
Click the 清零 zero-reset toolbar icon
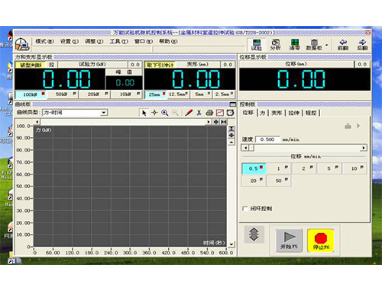coord(294,45)
